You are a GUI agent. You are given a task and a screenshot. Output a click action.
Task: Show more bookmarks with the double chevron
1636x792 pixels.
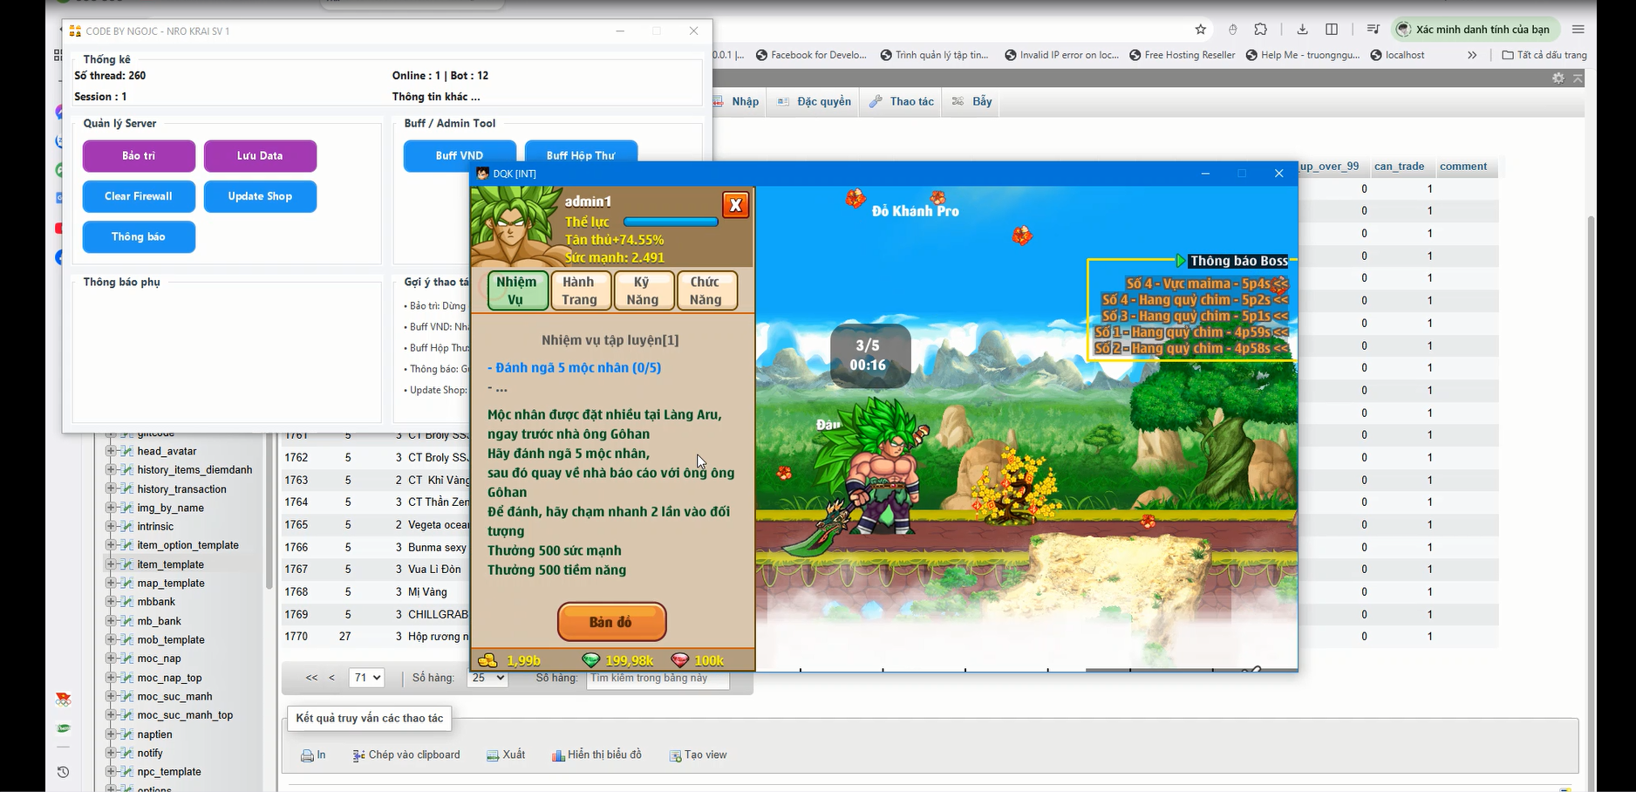click(x=1472, y=55)
